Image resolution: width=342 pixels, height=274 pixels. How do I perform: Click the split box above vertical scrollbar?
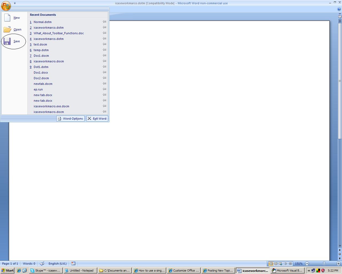click(x=340, y=13)
